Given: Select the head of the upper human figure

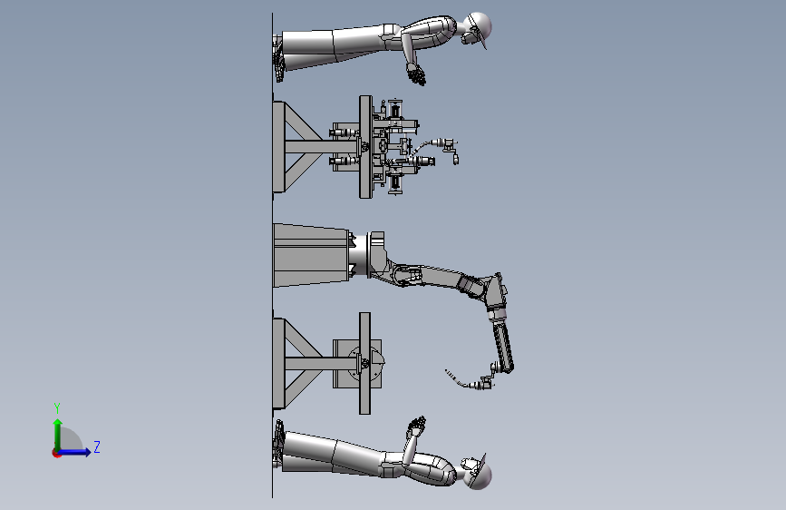Looking at the screenshot, I should pyautogui.click(x=477, y=26).
